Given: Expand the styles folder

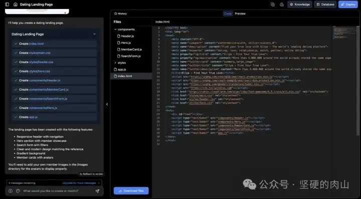Looking at the screenshot, I should click(115, 62).
